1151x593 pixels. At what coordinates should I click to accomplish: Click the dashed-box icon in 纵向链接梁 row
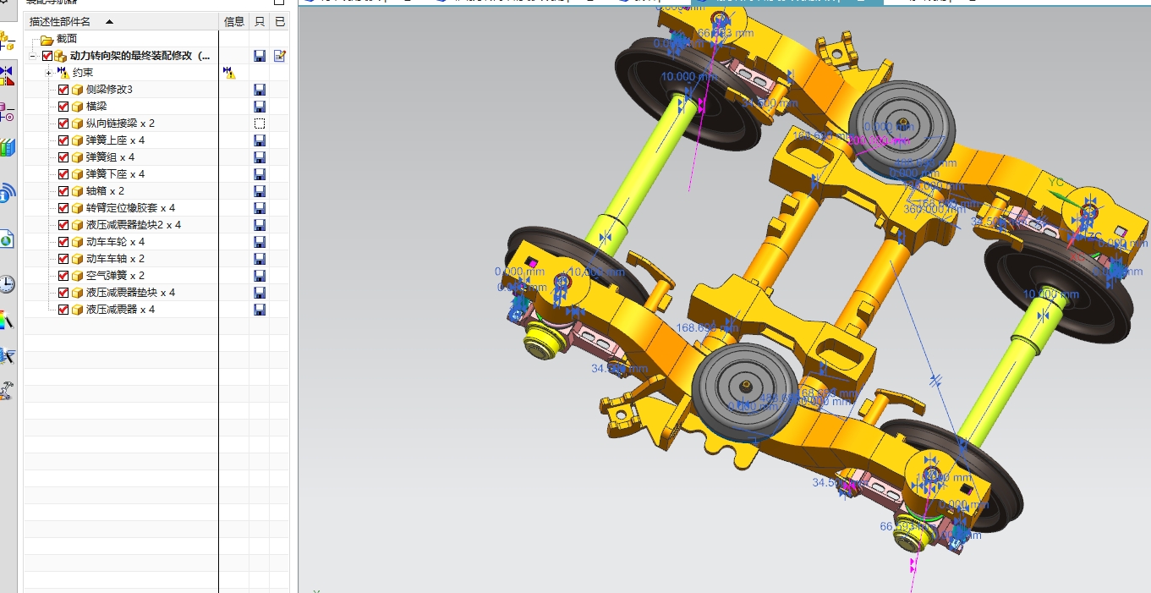click(x=260, y=124)
